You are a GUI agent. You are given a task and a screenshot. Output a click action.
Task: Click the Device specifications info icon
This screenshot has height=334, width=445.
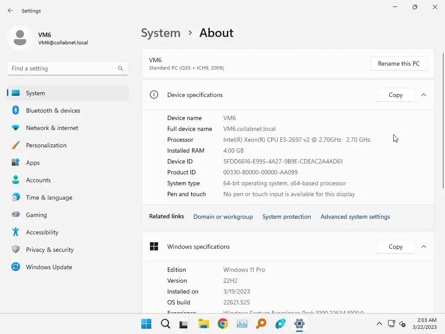tap(154, 94)
